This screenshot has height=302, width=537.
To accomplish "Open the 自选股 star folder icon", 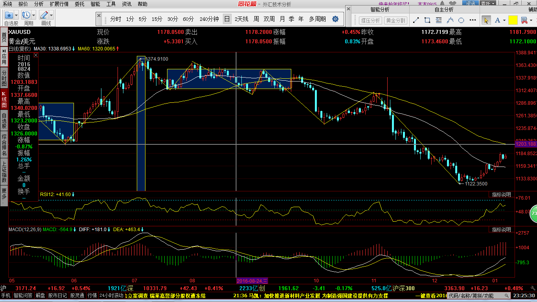I will [9, 15].
